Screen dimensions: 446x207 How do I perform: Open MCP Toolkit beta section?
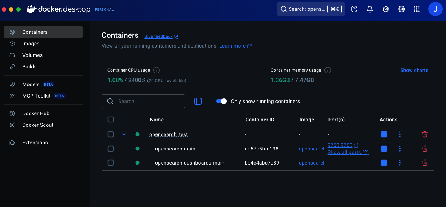coord(43,96)
